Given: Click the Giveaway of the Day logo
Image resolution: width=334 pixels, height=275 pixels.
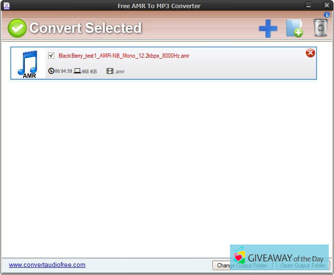Looking at the screenshot, I should pos(279,257).
